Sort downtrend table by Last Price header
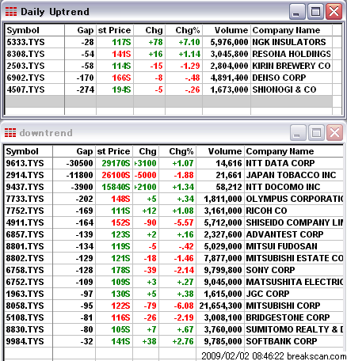Screen dimensions: 347x361 pyautogui.click(x=114, y=151)
